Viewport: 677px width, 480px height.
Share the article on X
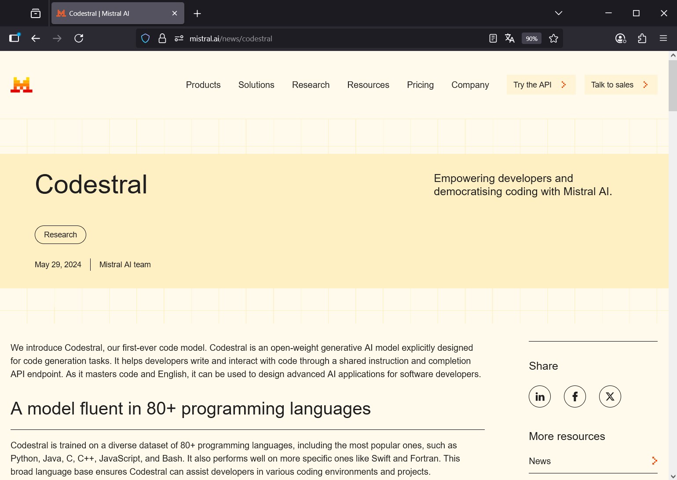pos(610,396)
